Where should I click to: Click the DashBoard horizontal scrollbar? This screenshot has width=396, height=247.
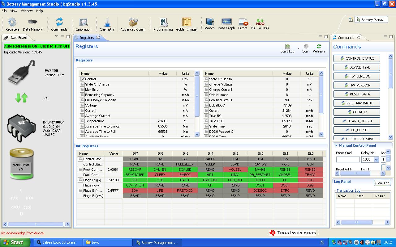pos(36,224)
